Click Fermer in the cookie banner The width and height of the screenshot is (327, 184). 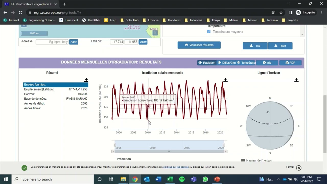point(290,167)
